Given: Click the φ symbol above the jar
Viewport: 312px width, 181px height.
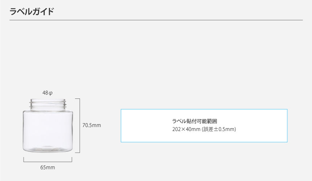Looking at the screenshot, I should click(50, 93).
